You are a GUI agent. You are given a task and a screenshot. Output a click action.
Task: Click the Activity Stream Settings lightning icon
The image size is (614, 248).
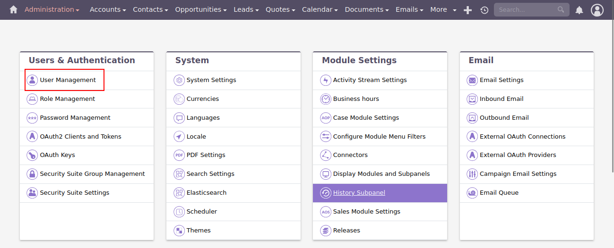326,80
